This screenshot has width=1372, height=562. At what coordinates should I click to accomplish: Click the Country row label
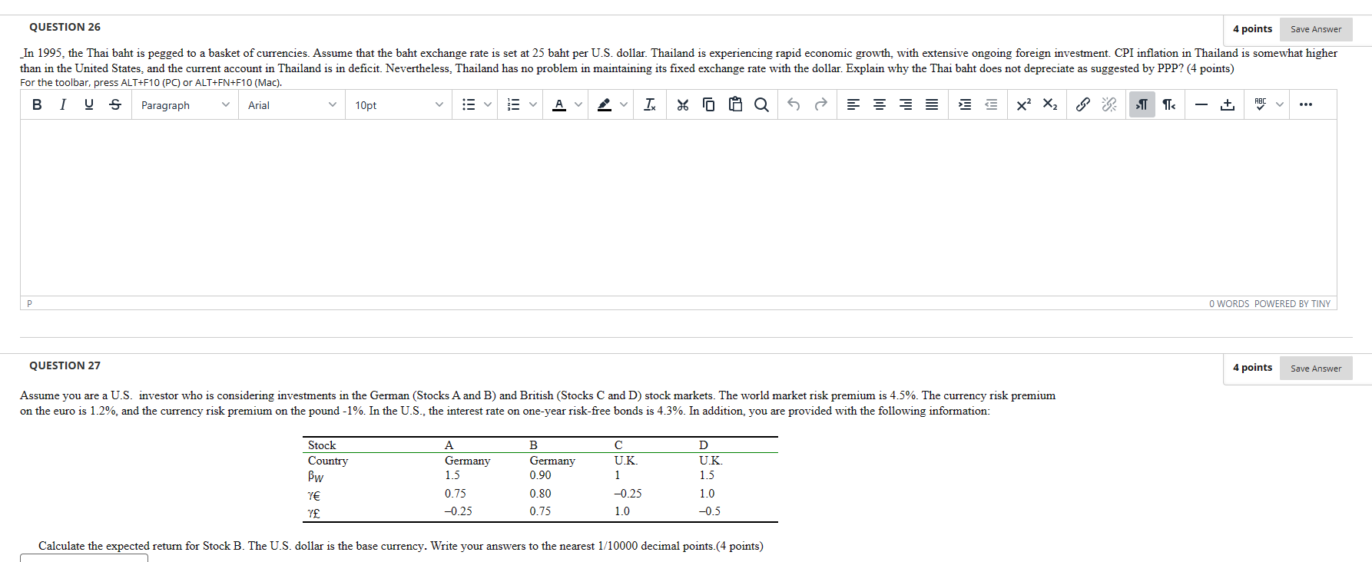(x=328, y=461)
